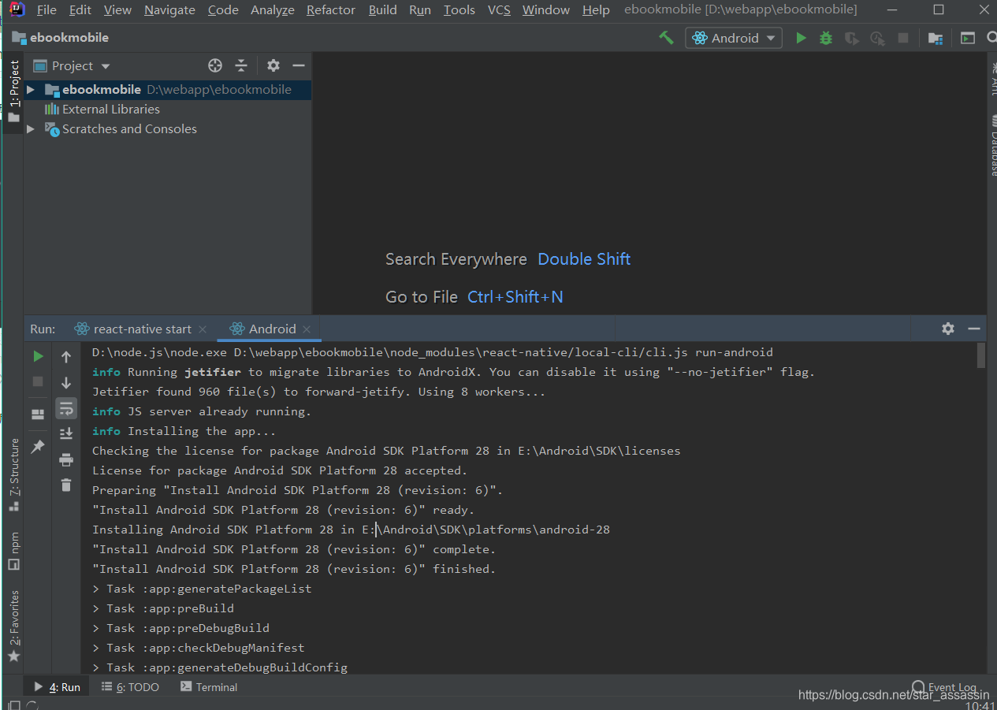Start debugging with the green bug icon
Viewport: 997px width, 710px height.
(x=826, y=38)
